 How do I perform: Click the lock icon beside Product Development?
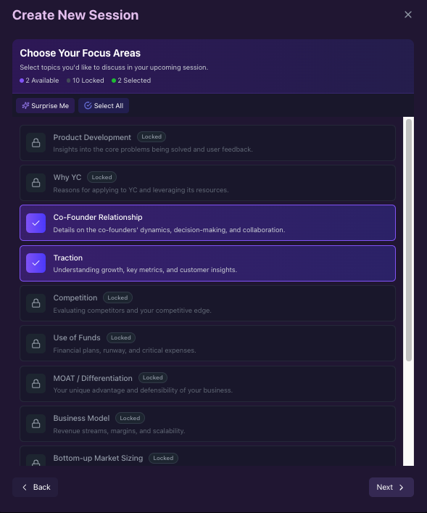[36, 143]
